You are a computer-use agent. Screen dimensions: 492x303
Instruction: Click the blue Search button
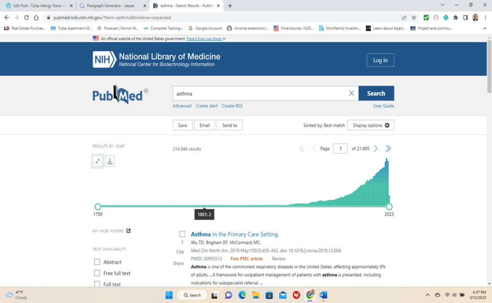tap(376, 93)
